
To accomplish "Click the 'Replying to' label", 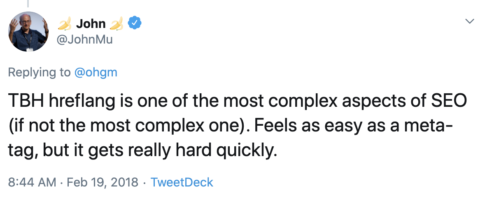I will (40, 72).
